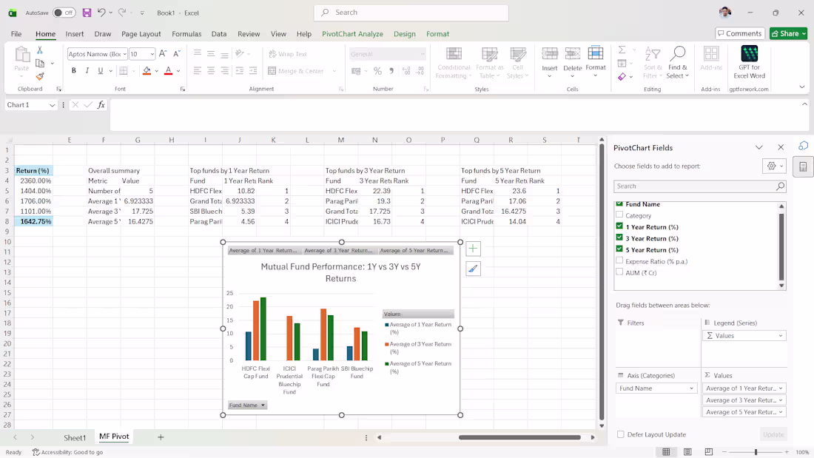Click the Chart Styles brush button

point(473,269)
